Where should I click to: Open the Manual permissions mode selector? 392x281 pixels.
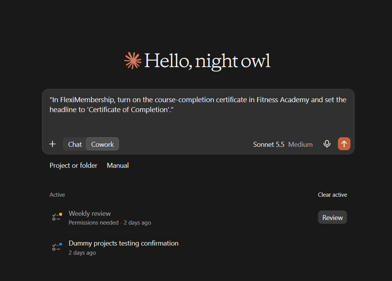(118, 165)
